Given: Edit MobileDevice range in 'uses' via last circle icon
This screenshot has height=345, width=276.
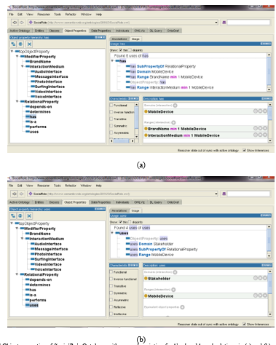Looking at the screenshot, I should (264, 296).
